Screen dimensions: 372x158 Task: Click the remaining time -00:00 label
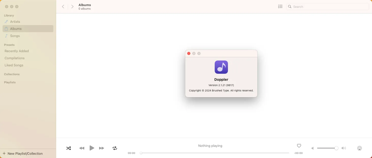[298, 153]
